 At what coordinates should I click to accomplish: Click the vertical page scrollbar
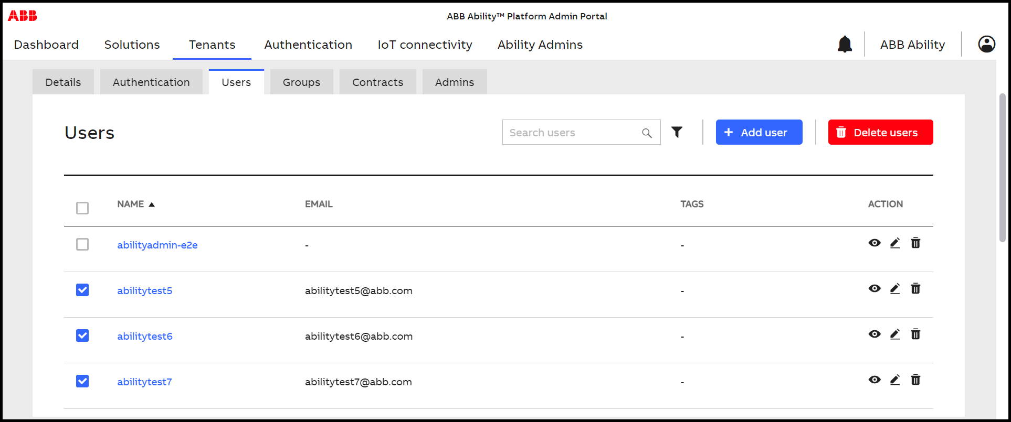click(x=1003, y=168)
